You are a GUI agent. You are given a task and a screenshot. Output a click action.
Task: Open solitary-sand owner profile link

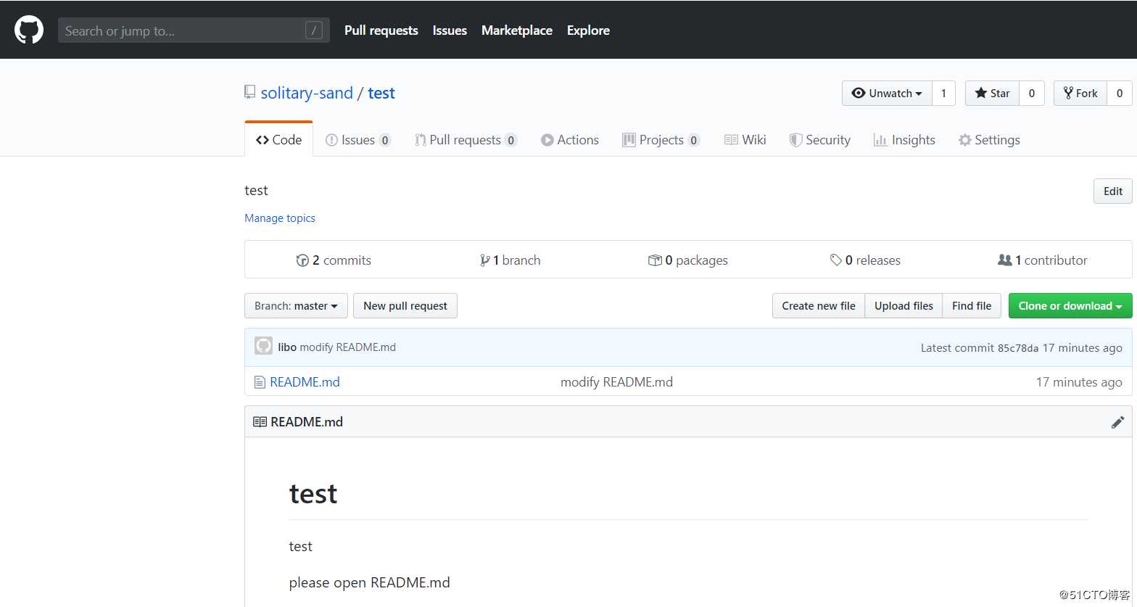pyautogui.click(x=307, y=93)
